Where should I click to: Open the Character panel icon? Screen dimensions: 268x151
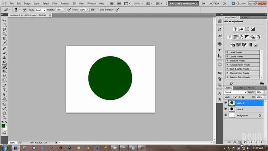219,94
